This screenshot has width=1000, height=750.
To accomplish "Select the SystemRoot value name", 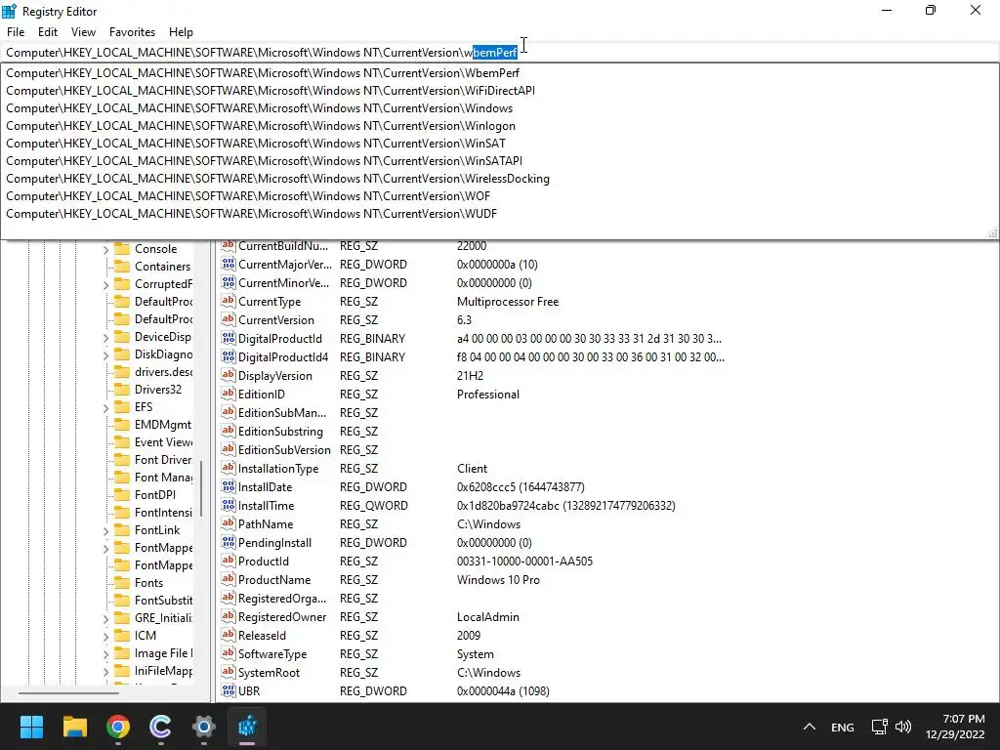I will click(269, 672).
